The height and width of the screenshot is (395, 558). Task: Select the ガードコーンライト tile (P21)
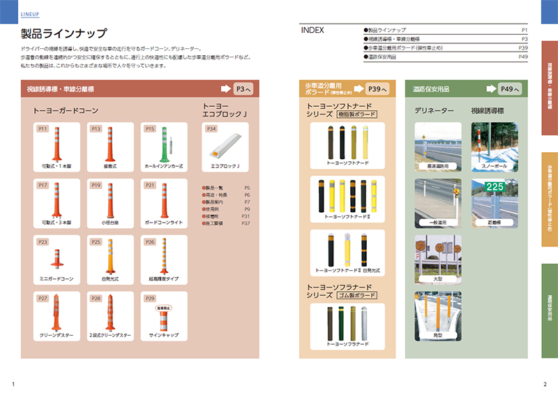point(164,204)
